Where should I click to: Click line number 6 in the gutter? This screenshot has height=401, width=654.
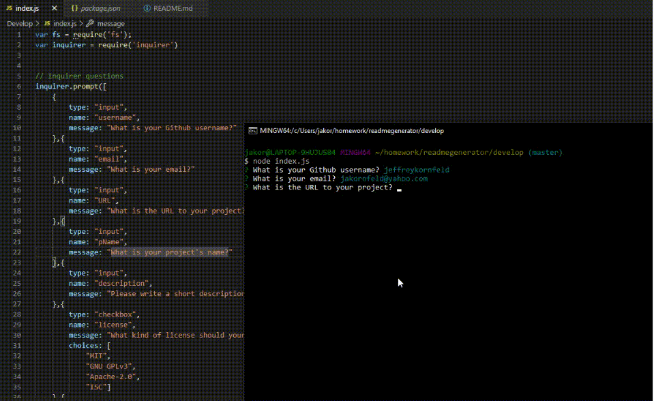tap(20, 87)
